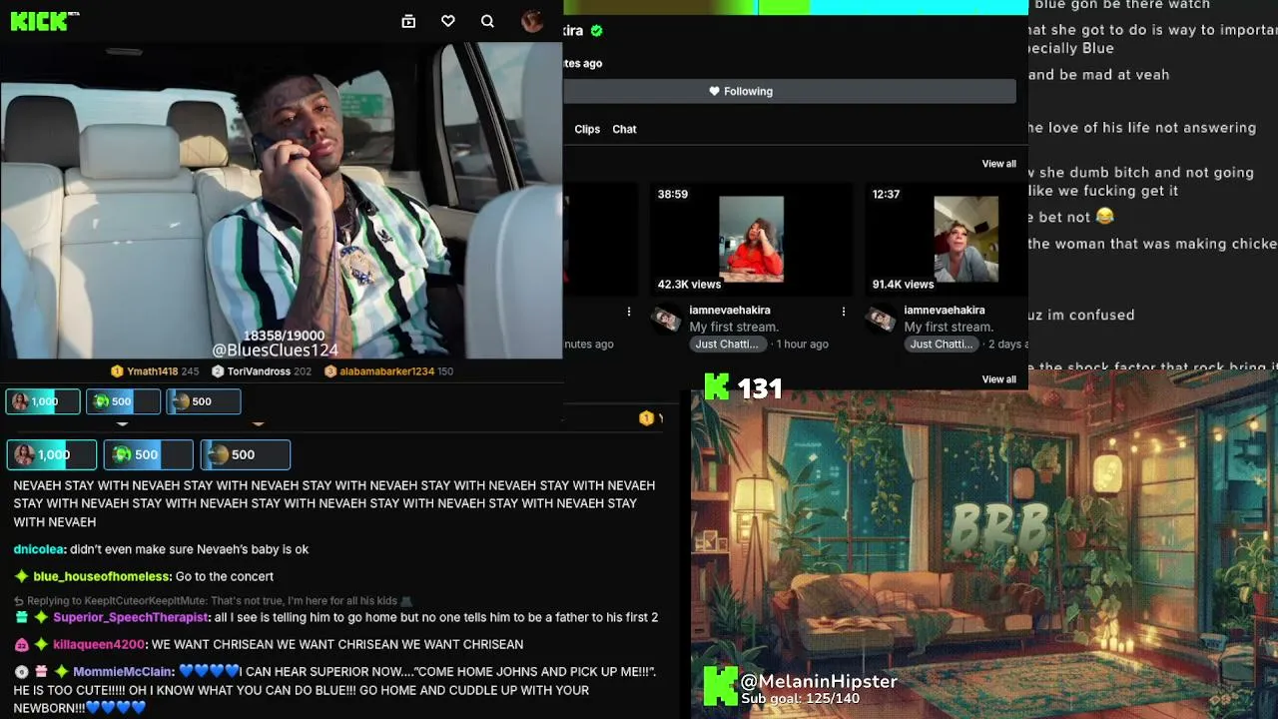
Task: Click the reply arrow icon before 'Replying to KeepItCuteorKeepItMute'
Action: coord(19,601)
